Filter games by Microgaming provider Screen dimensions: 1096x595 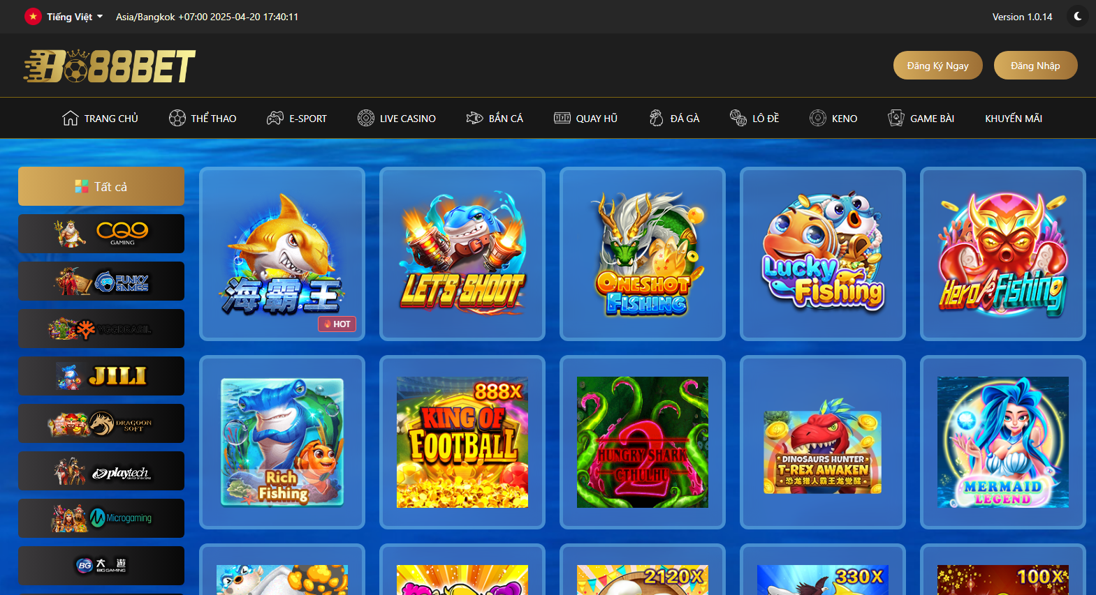pyautogui.click(x=101, y=518)
